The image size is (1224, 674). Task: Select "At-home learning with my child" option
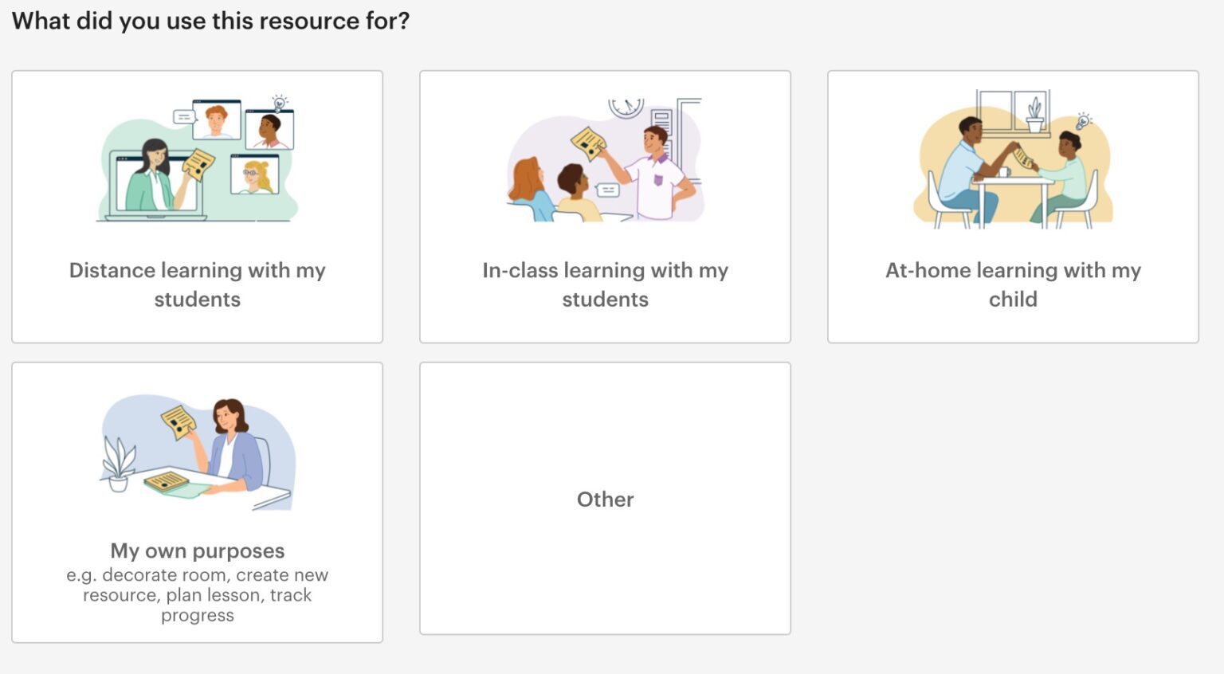tap(1012, 205)
